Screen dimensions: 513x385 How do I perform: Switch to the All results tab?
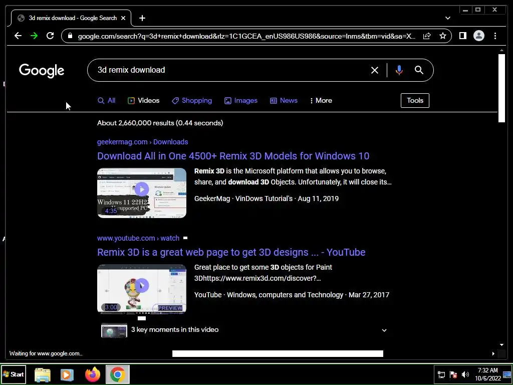click(x=106, y=100)
